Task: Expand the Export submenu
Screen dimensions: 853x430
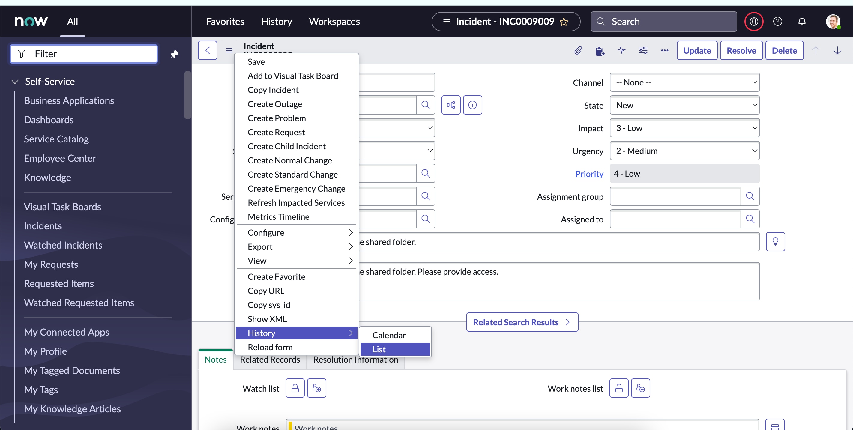Action: 296,246
